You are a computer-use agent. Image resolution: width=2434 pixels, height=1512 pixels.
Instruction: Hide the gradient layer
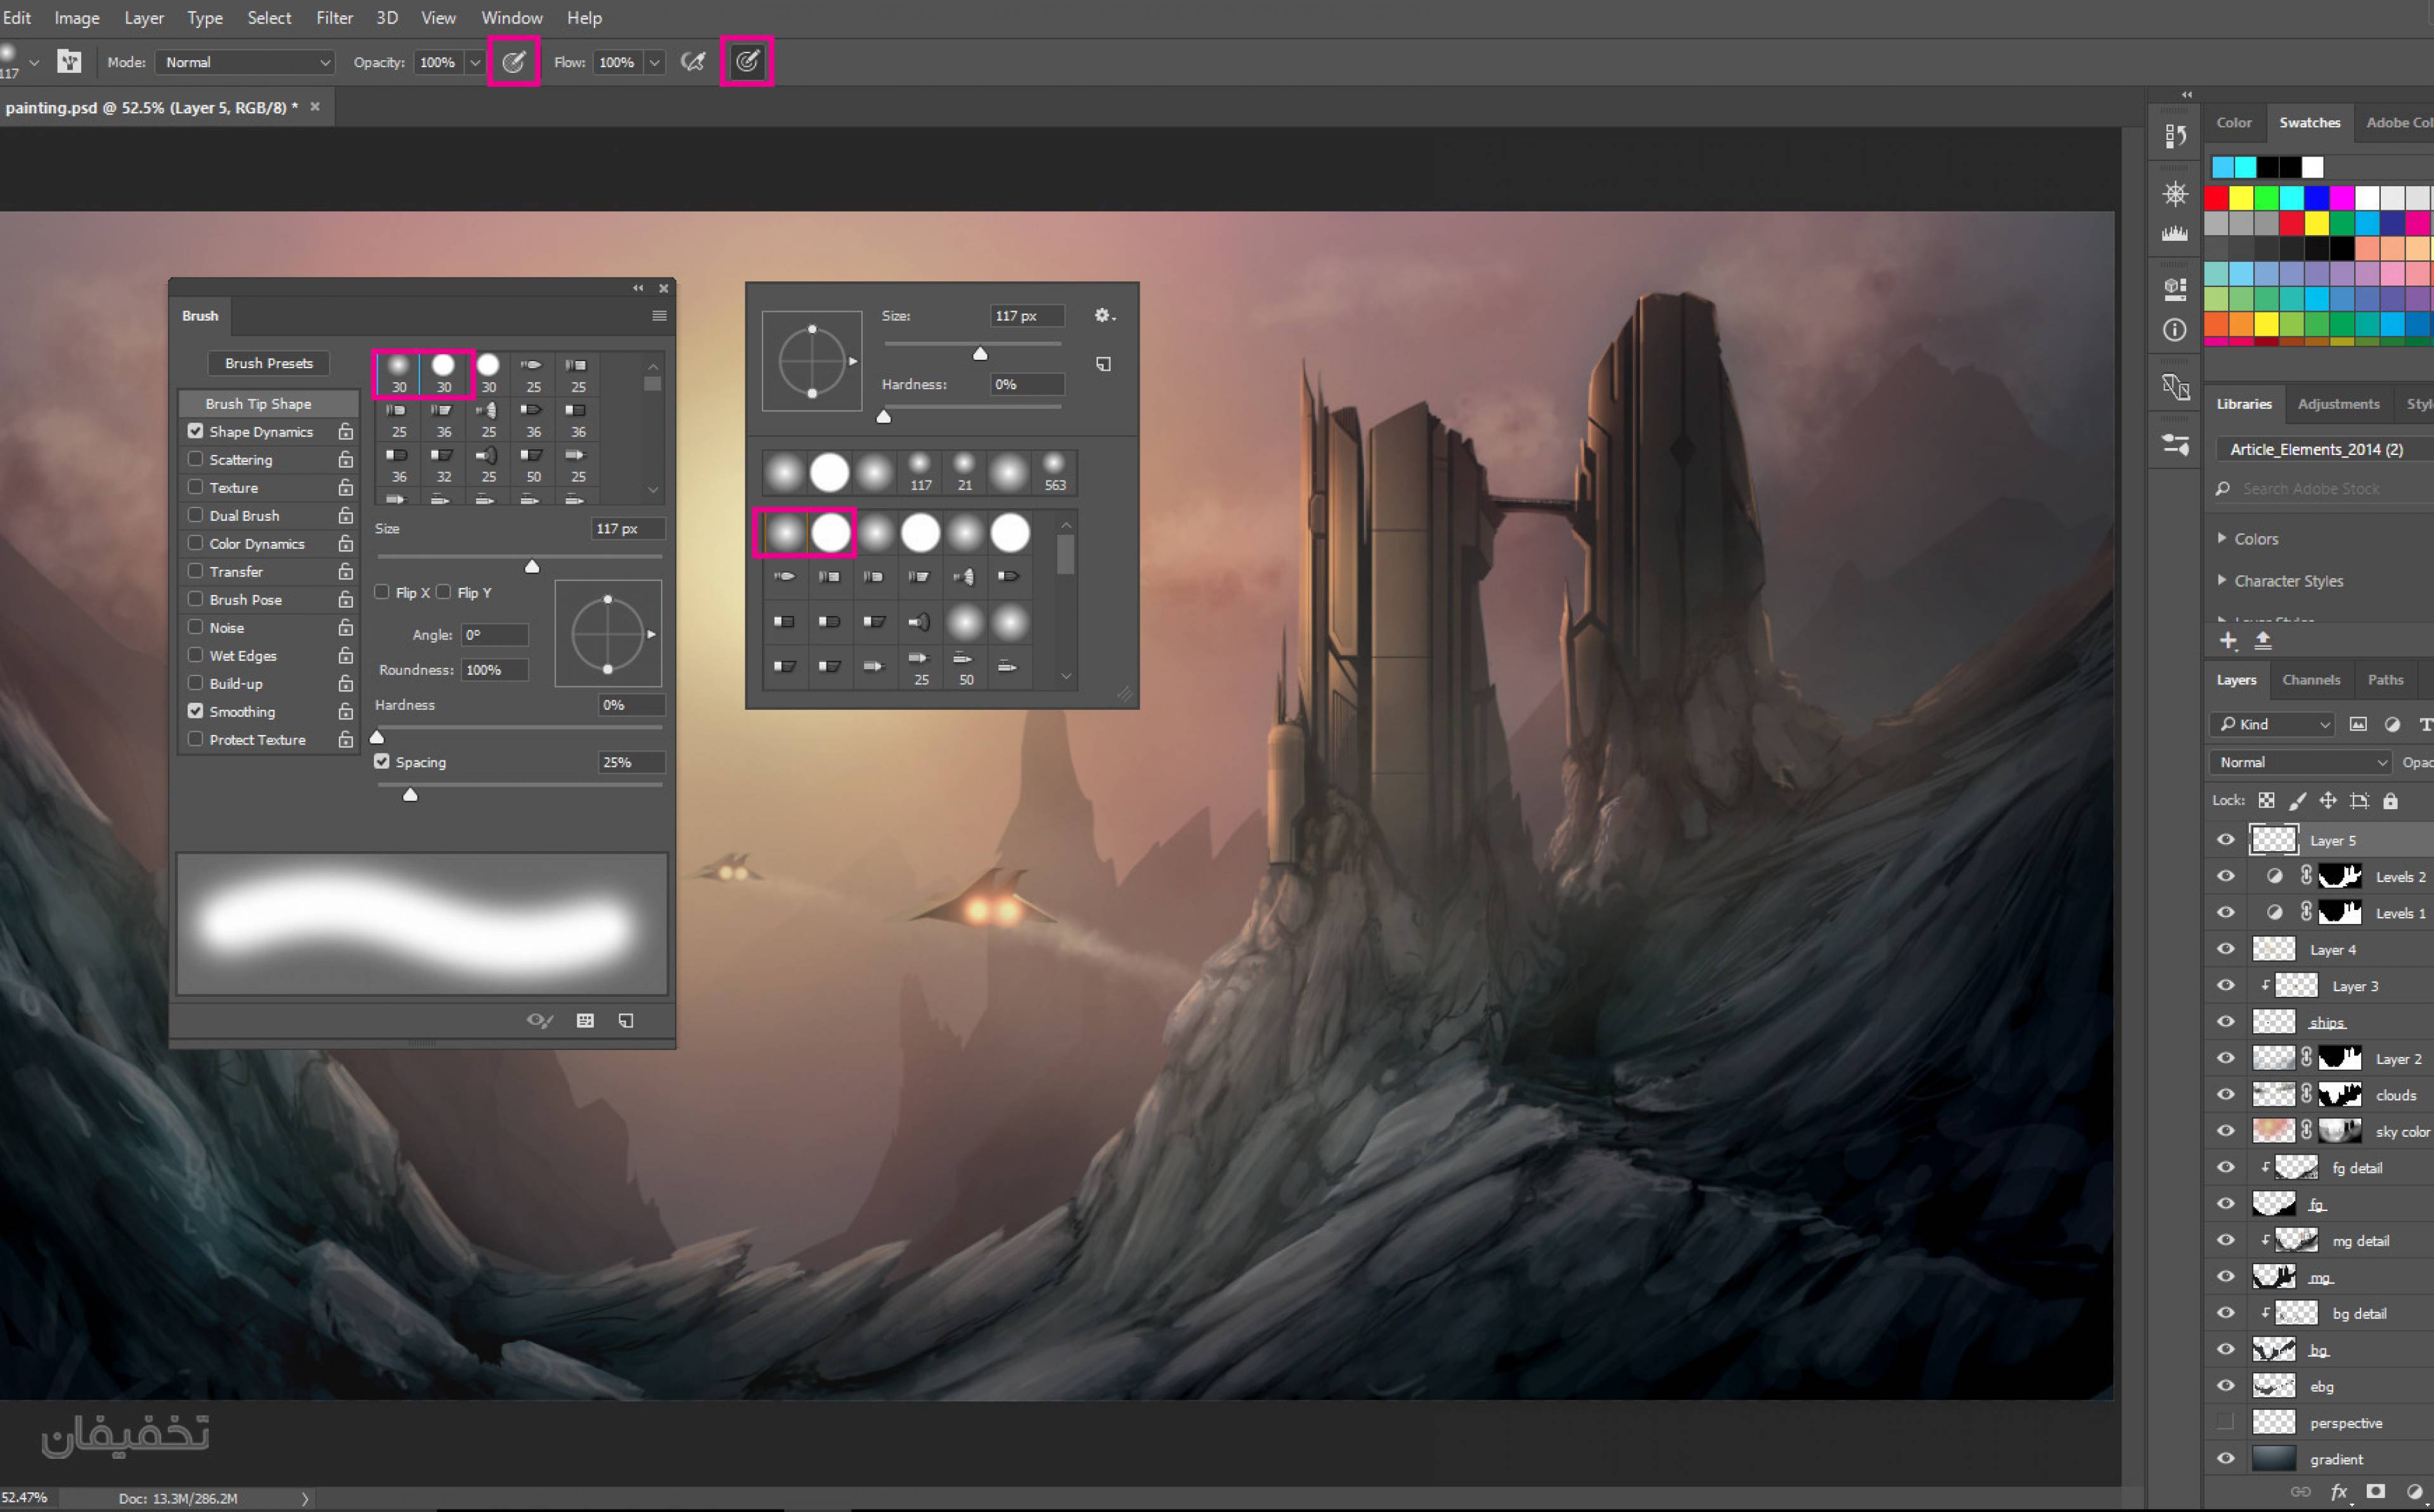[x=2226, y=1459]
